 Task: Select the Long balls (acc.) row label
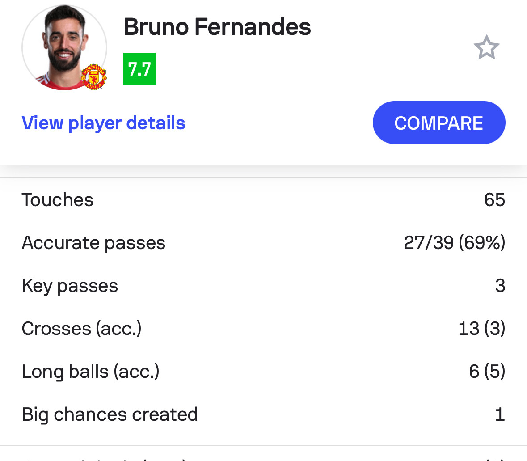point(91,372)
